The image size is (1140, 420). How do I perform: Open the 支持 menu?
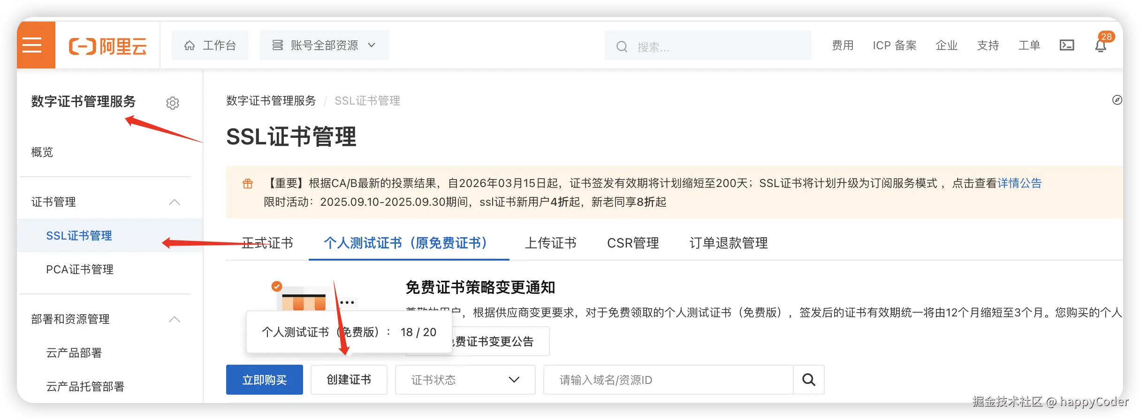[x=988, y=45]
